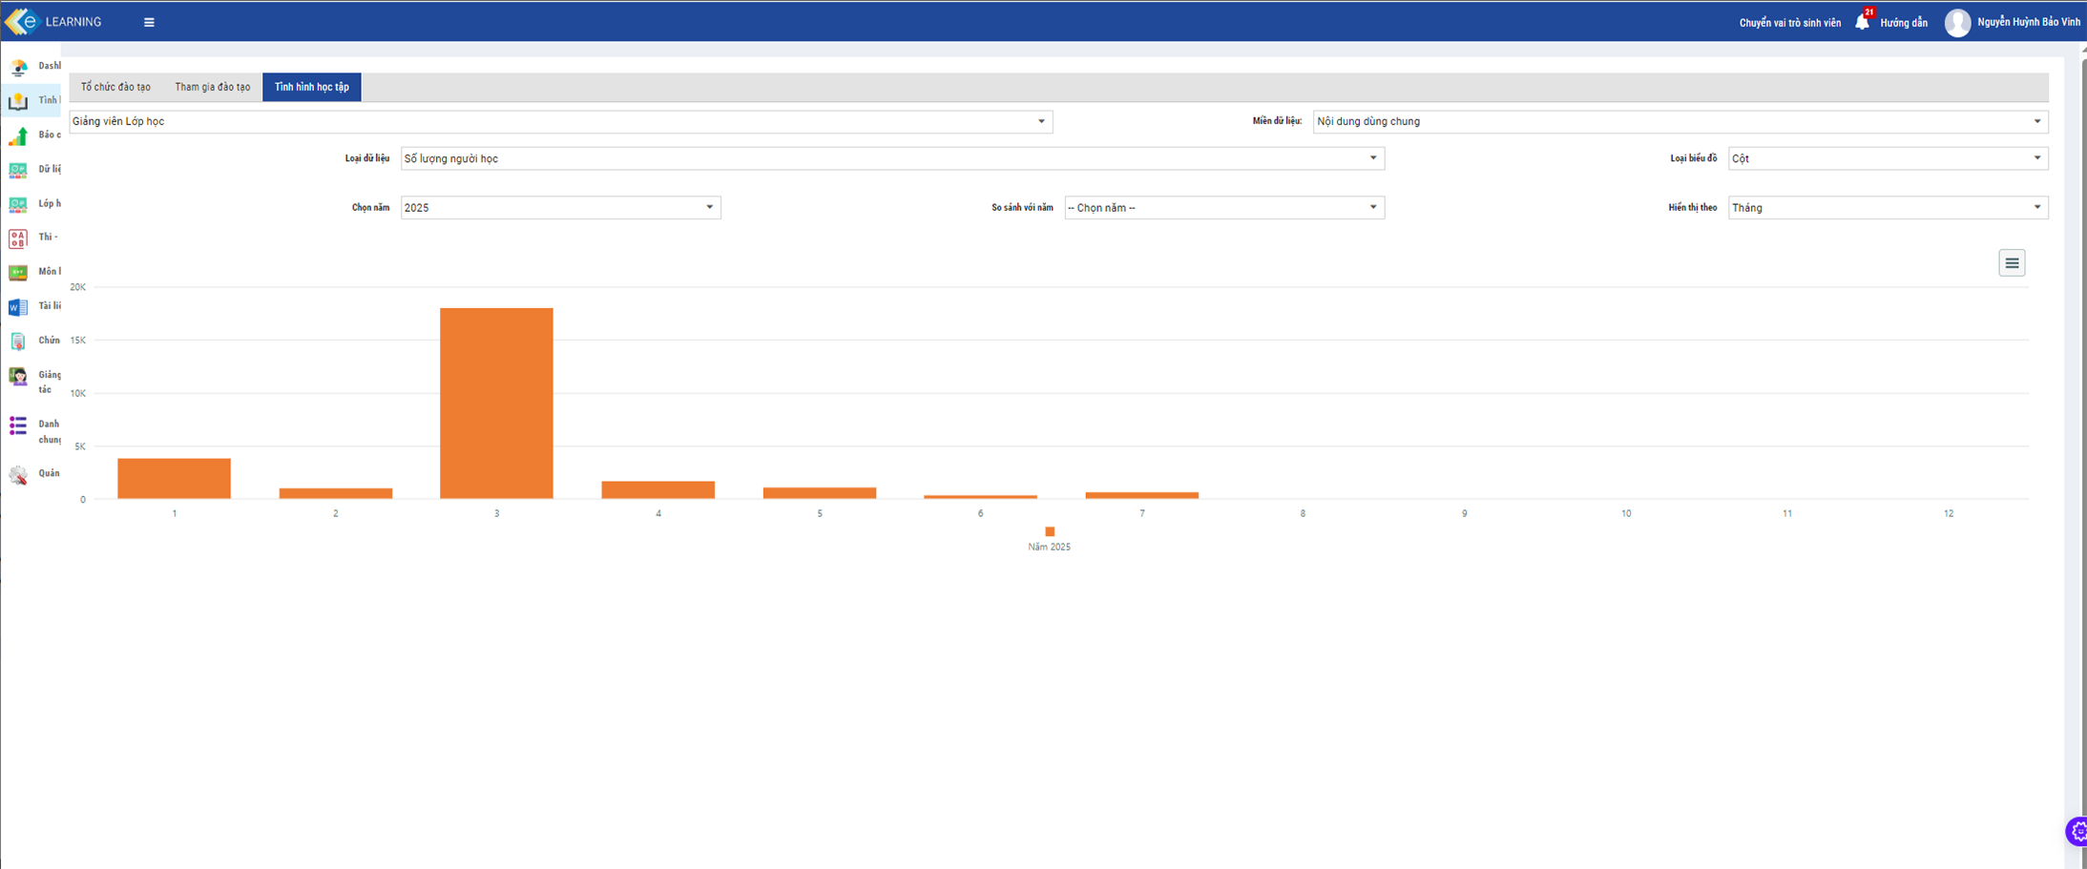Screen dimensions: 2087x869
Task: Open the notifications bell
Action: (x=1862, y=21)
